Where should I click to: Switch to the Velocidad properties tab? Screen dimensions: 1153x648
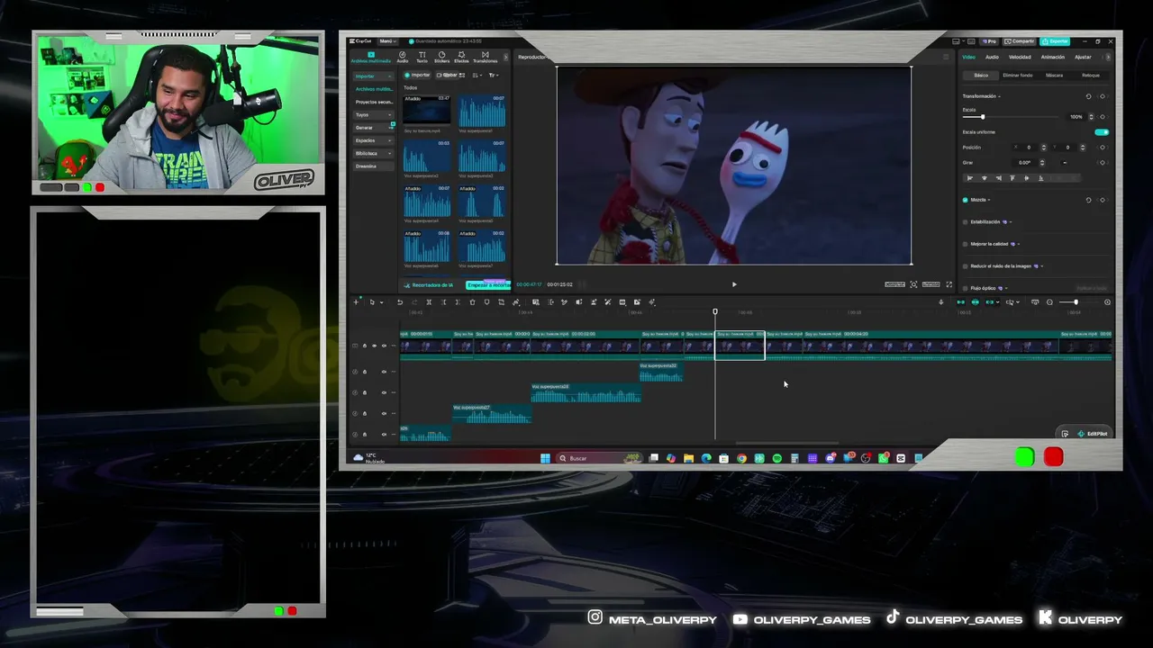pos(1020,57)
